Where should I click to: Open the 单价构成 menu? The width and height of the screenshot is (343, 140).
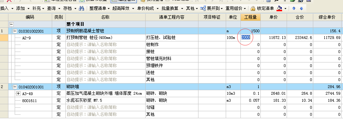[x=148, y=8]
